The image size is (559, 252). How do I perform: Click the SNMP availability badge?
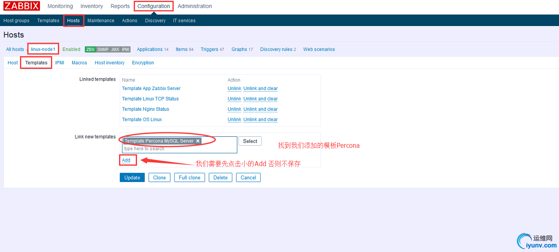(103, 49)
